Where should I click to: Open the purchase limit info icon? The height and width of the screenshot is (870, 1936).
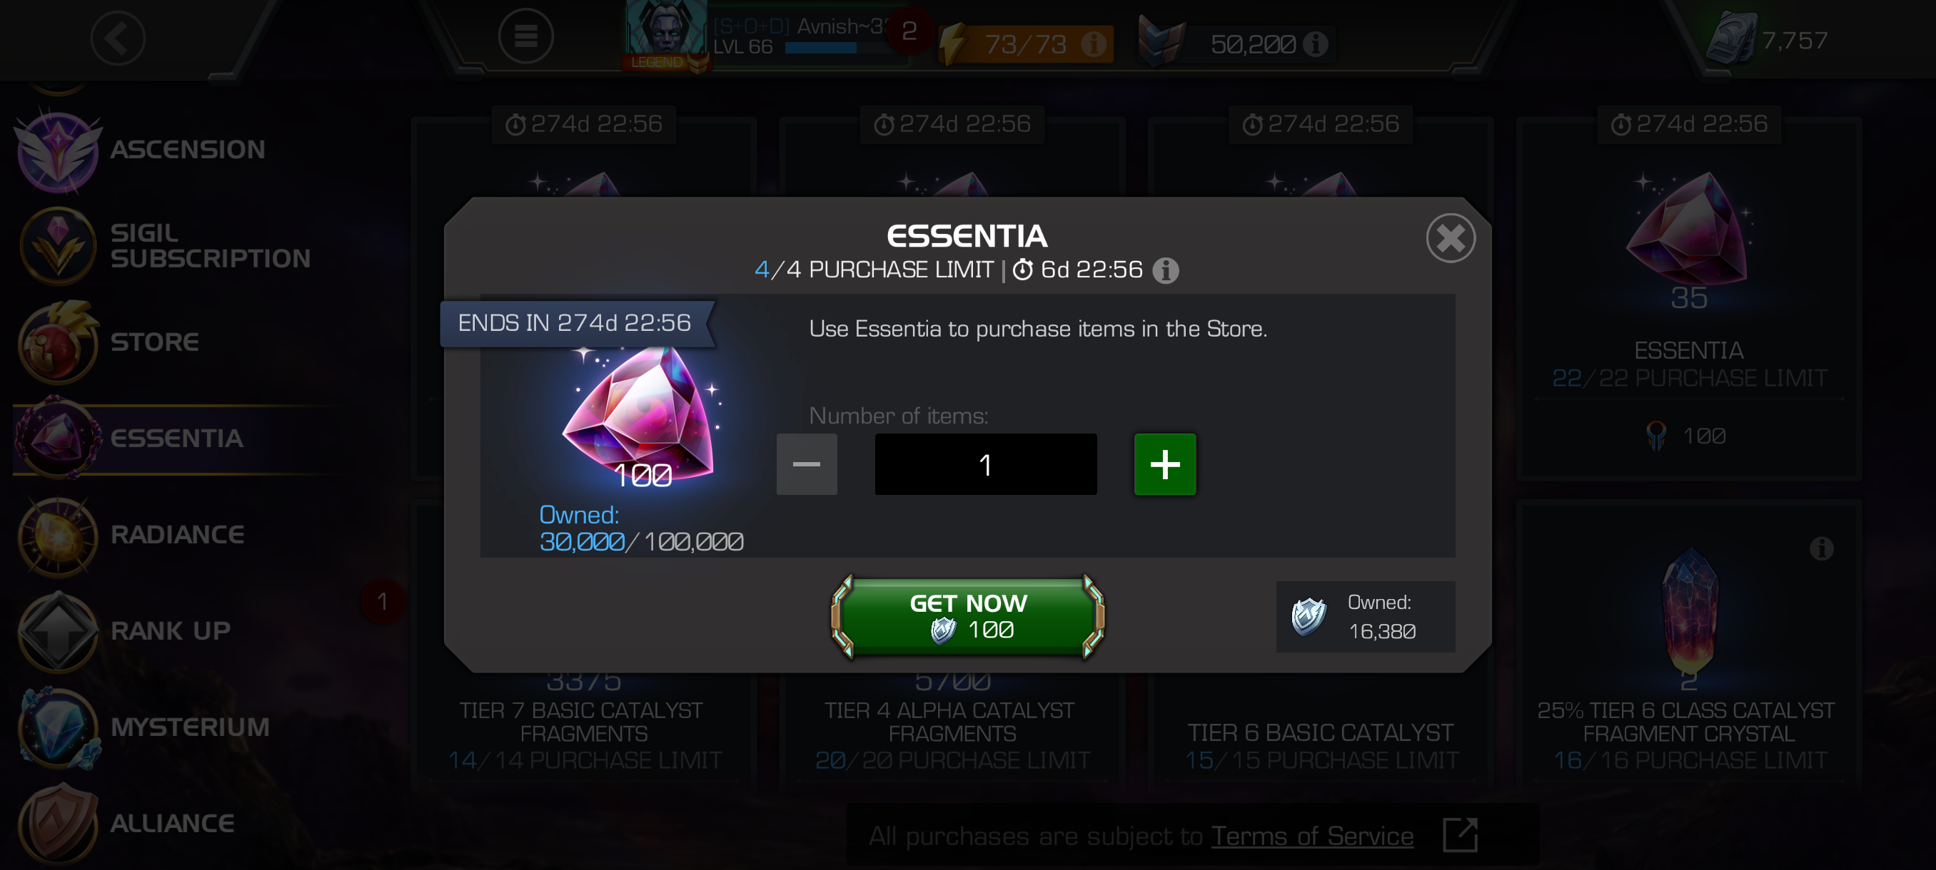[x=1166, y=270]
